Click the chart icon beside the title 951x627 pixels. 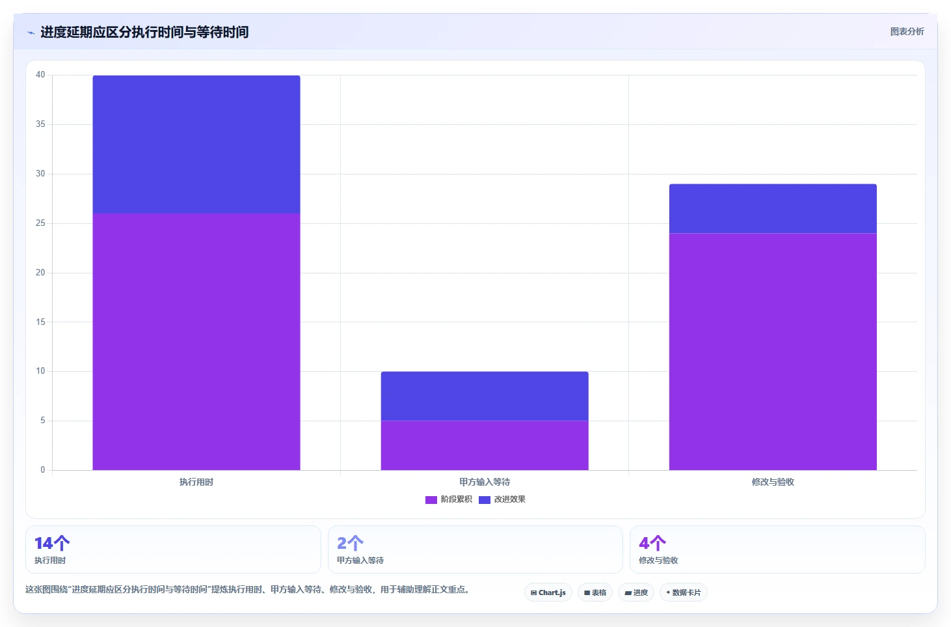[x=31, y=33]
